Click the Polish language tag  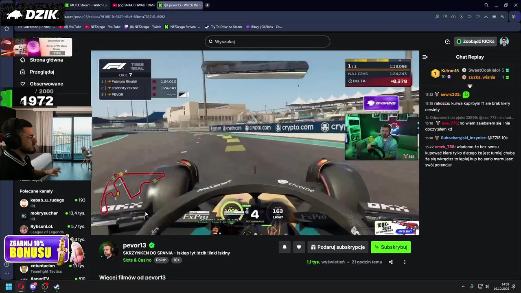[x=161, y=260]
